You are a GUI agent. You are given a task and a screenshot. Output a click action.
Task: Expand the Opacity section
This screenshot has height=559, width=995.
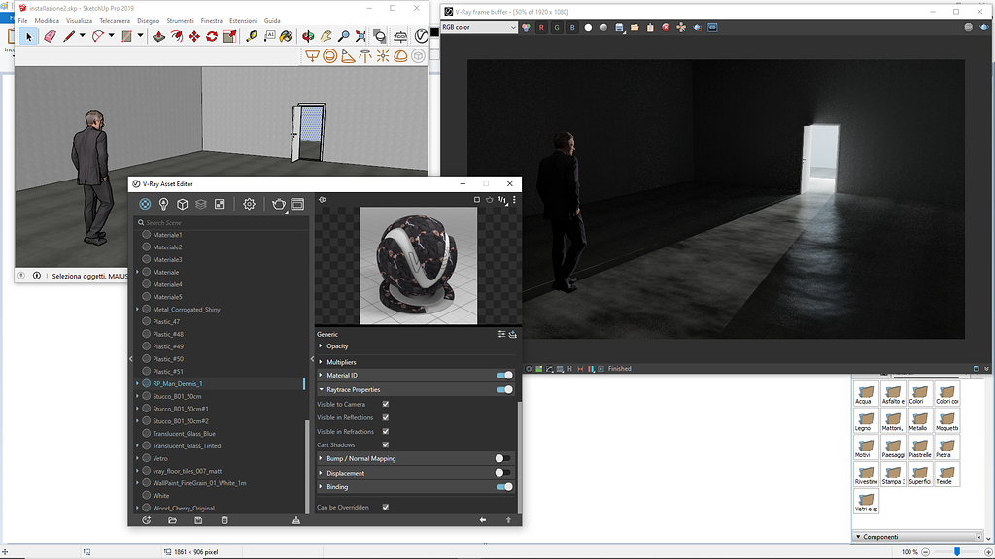point(323,346)
